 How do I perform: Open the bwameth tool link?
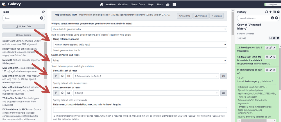[8, 60]
